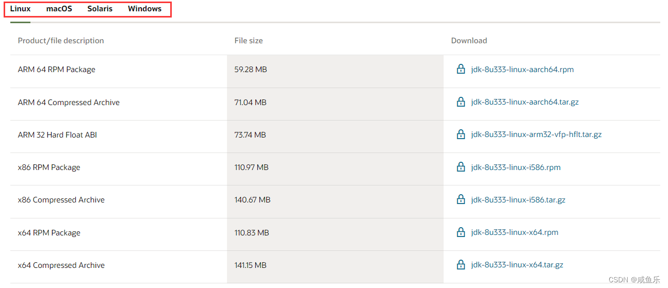The width and height of the screenshot is (668, 288).
Task: Click x64 RPM Package description
Action: click(49, 233)
